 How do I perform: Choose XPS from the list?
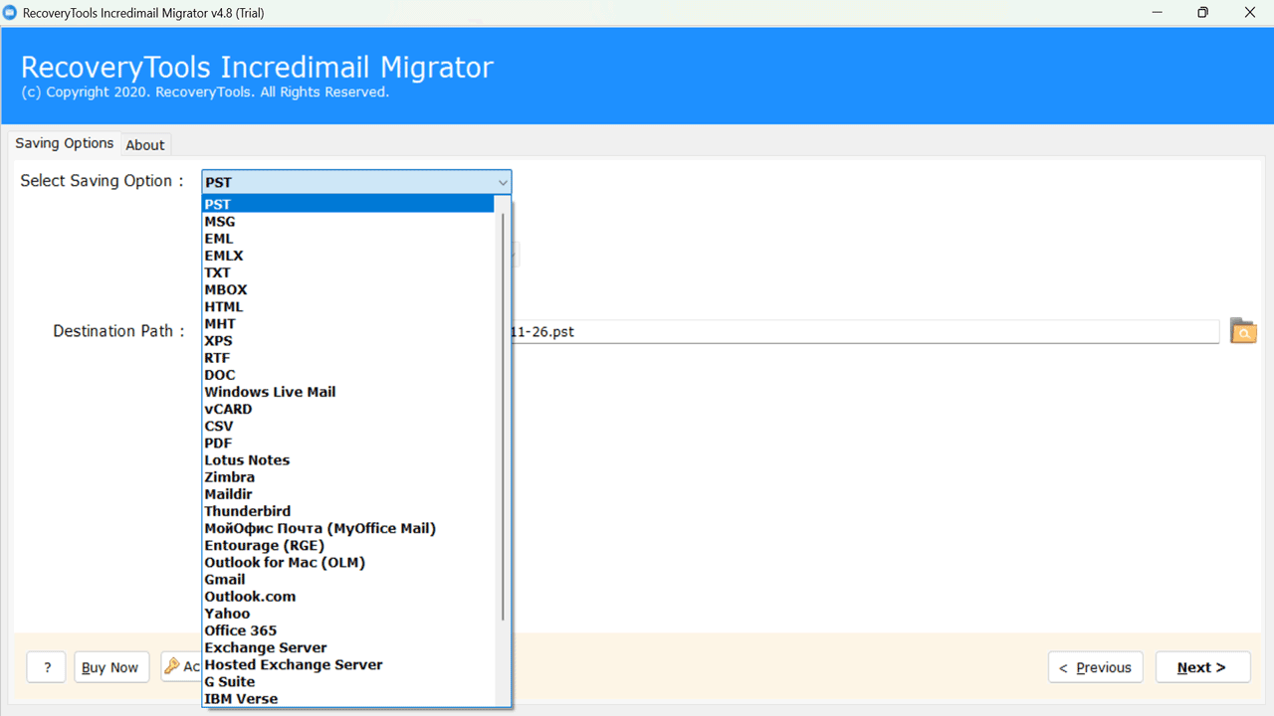(x=348, y=340)
